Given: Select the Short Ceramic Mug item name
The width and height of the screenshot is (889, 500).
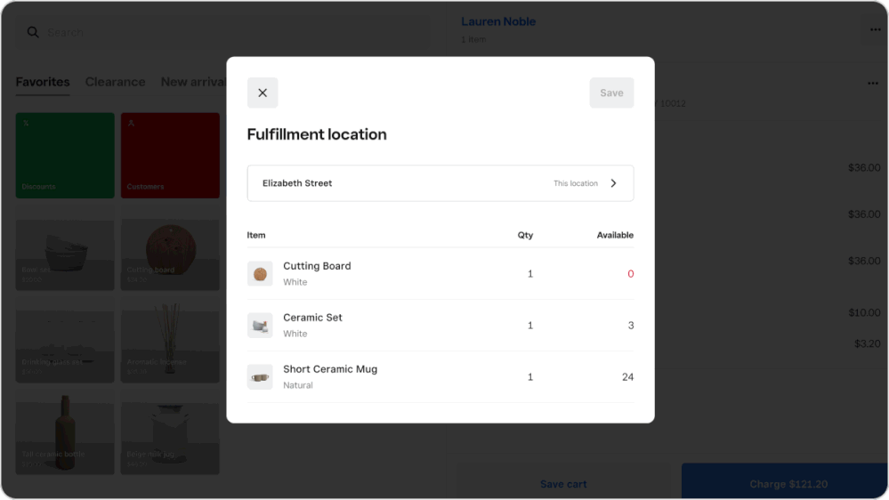Looking at the screenshot, I should [330, 369].
